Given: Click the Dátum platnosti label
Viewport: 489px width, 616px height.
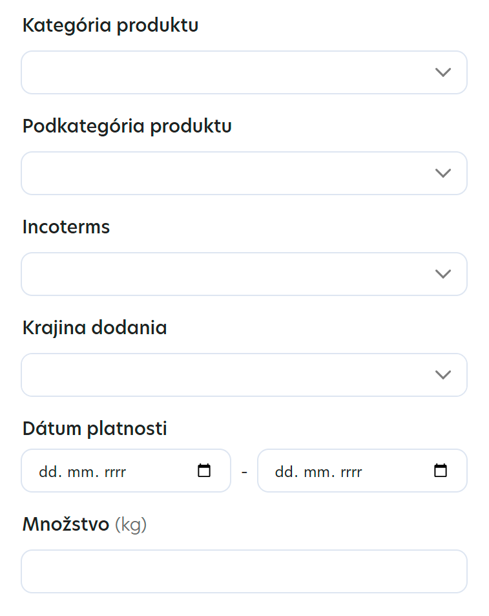Looking at the screenshot, I should (x=94, y=428).
